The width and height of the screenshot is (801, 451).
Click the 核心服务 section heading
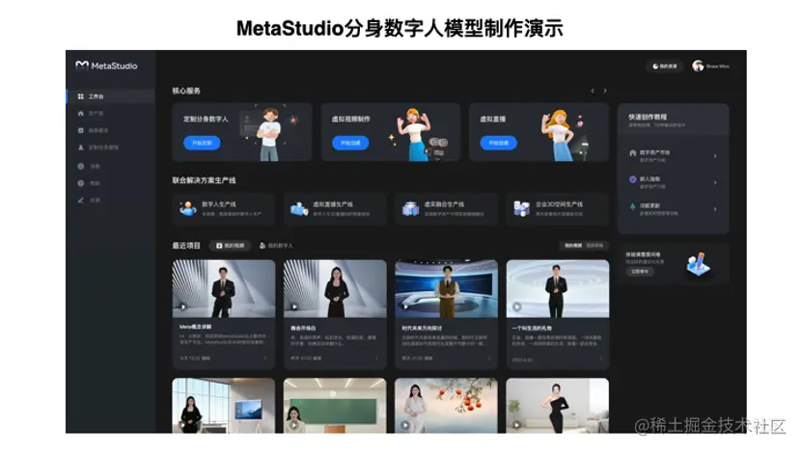pos(186,91)
